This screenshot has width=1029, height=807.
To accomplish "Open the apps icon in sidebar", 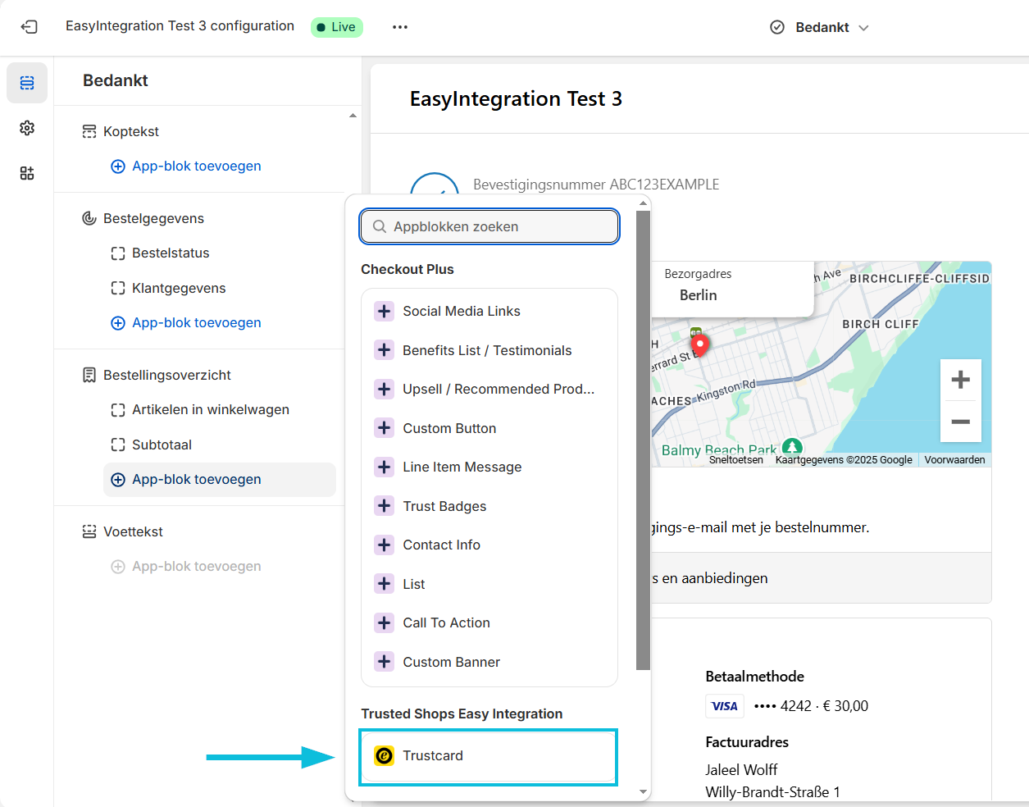I will tap(27, 173).
